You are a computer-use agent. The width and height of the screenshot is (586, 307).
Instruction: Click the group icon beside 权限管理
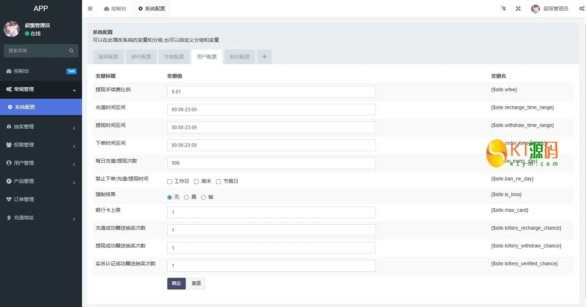(9, 145)
